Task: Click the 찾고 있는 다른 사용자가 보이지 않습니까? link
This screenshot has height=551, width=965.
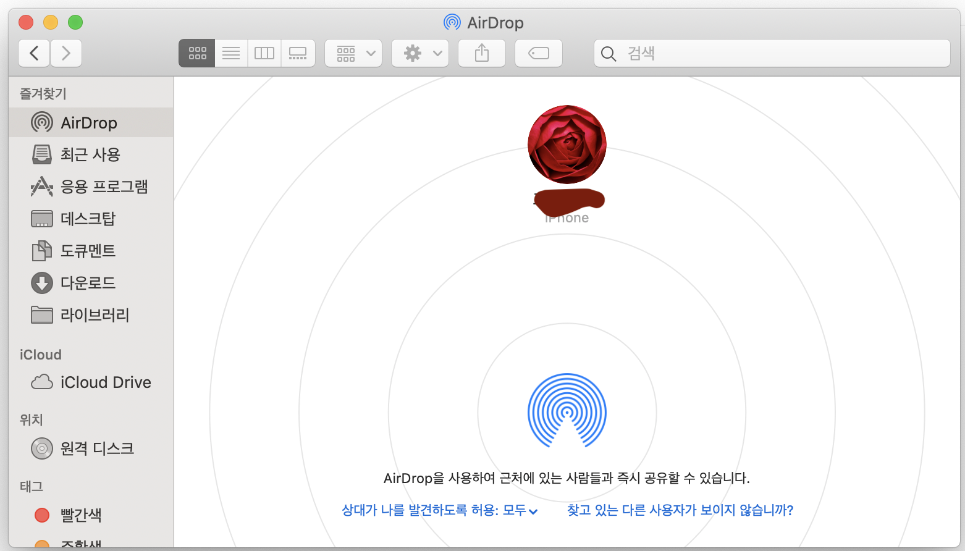Action: pyautogui.click(x=680, y=510)
